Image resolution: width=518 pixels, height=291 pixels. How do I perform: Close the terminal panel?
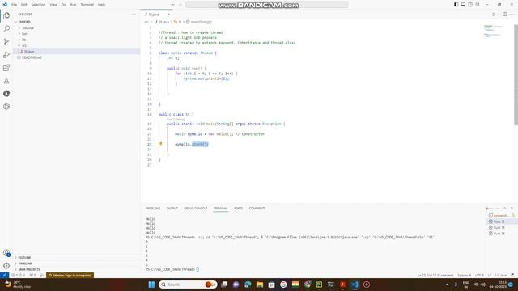512,209
